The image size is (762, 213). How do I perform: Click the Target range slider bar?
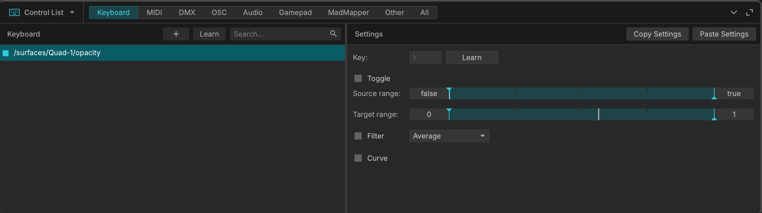(x=581, y=114)
